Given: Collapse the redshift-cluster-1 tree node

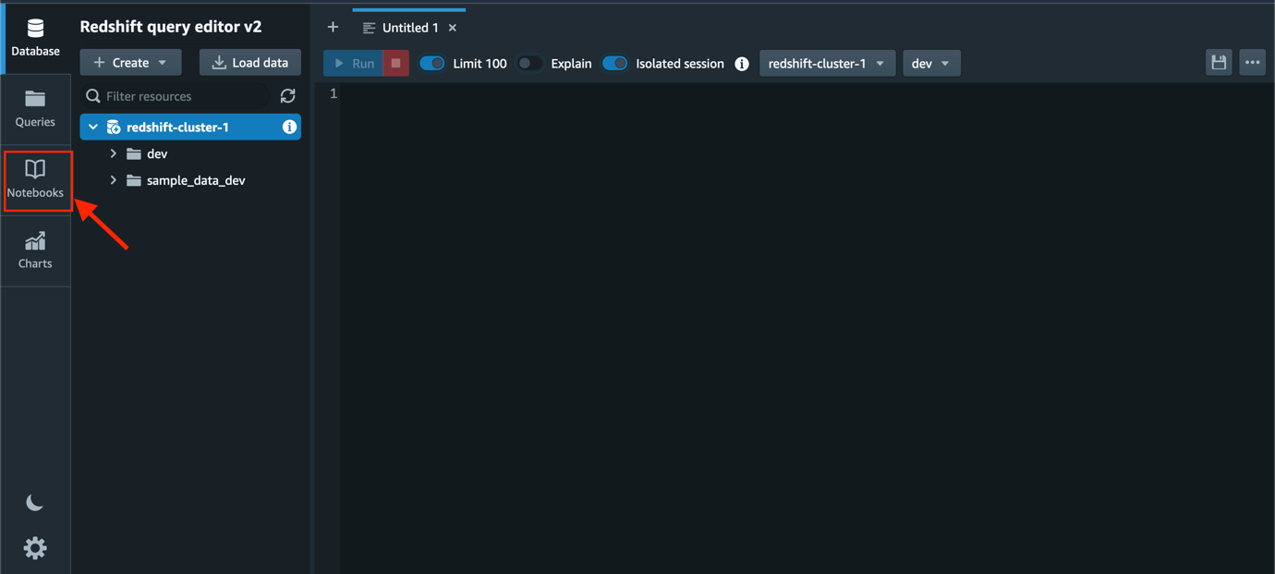Looking at the screenshot, I should click(x=93, y=128).
